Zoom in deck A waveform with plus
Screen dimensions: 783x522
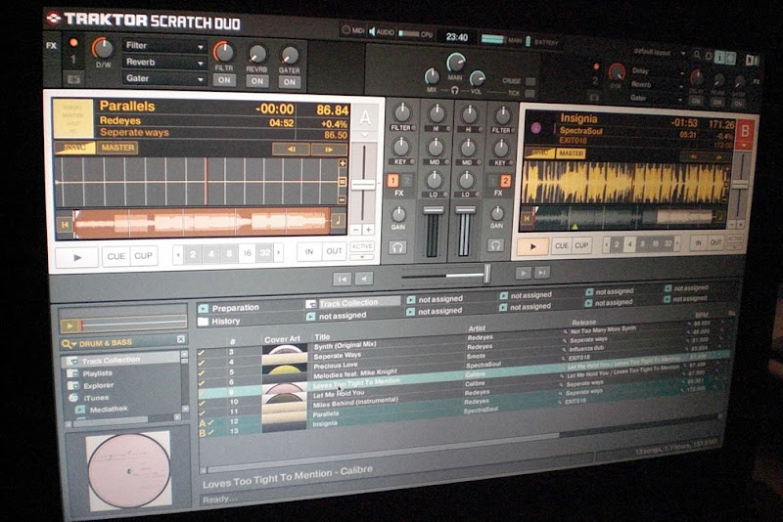coord(343,163)
